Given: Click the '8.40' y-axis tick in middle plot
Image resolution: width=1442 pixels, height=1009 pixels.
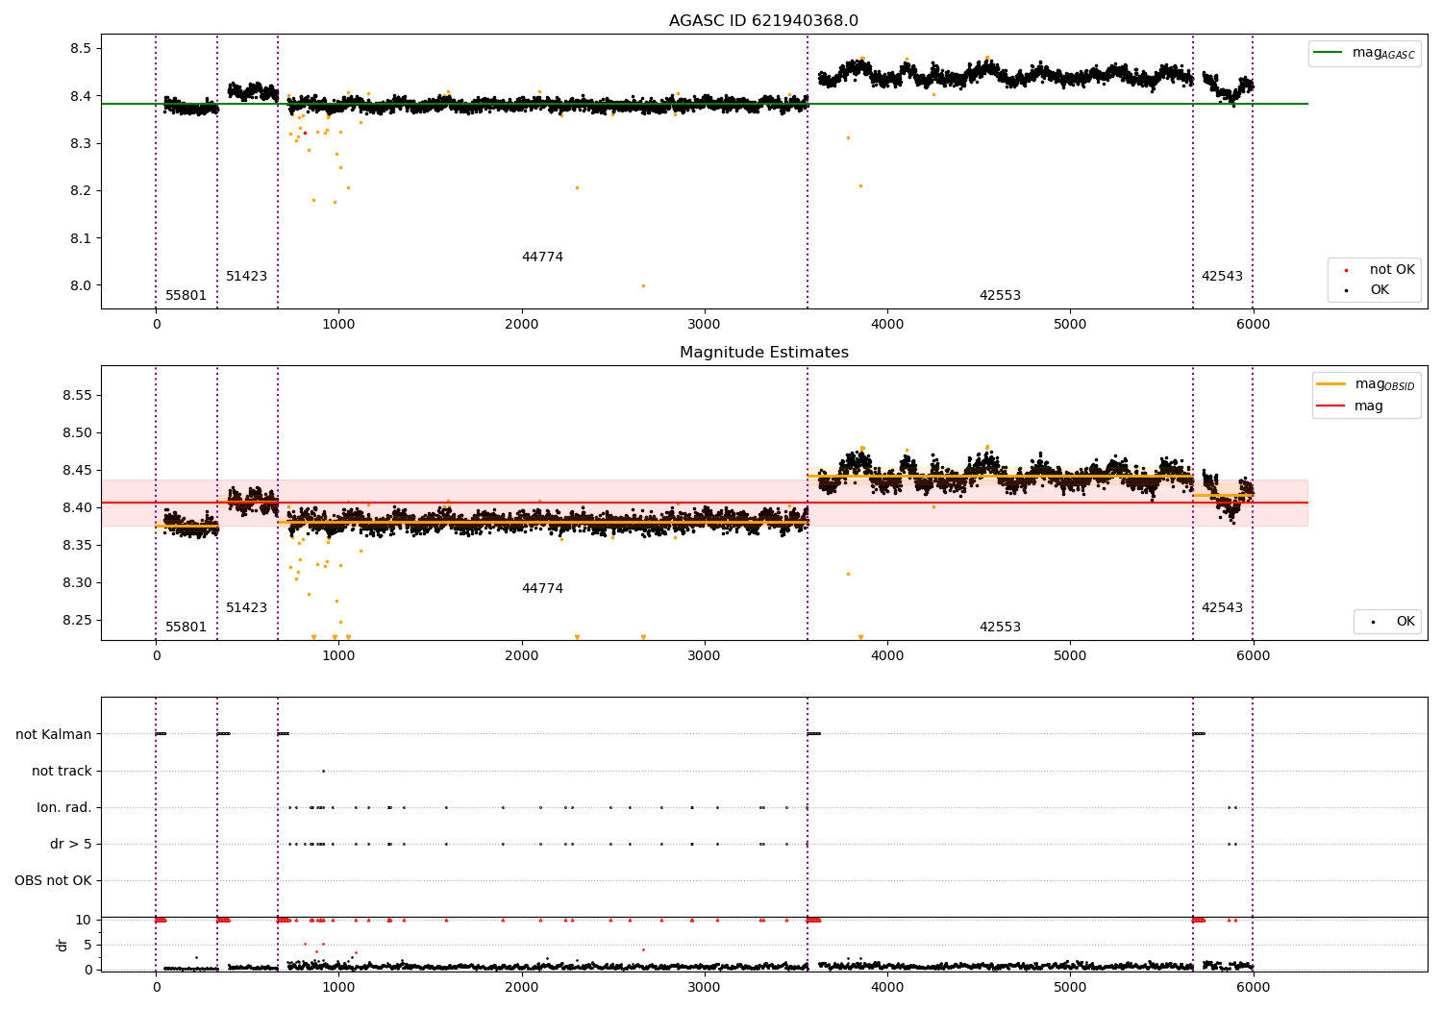Looking at the screenshot, I should [x=77, y=507].
